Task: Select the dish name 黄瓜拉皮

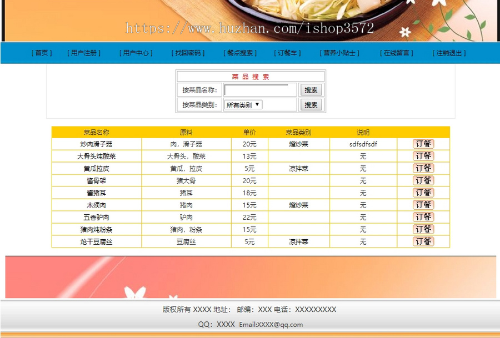Action: [96, 169]
